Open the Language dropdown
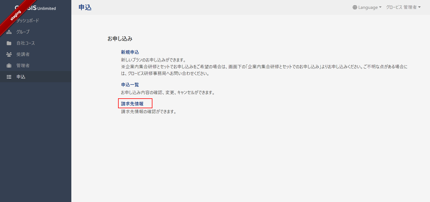 (x=367, y=7)
